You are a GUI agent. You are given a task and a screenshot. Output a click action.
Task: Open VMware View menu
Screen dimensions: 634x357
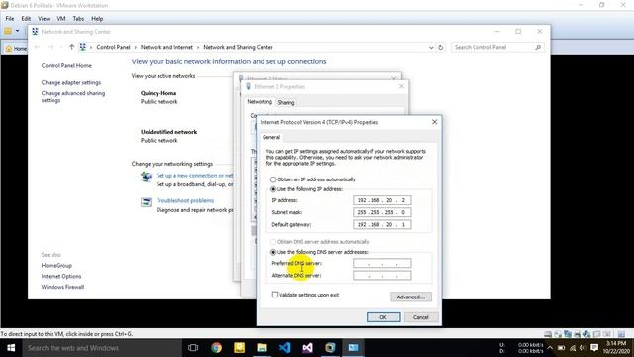(x=44, y=19)
